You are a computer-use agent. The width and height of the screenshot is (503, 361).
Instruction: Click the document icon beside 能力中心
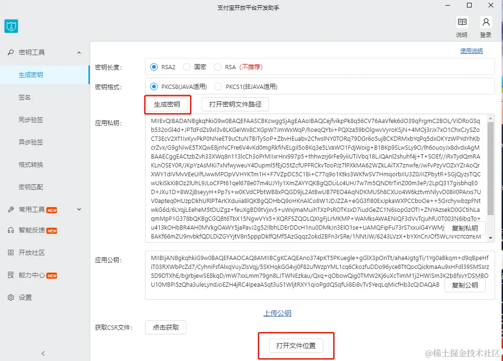point(11,275)
